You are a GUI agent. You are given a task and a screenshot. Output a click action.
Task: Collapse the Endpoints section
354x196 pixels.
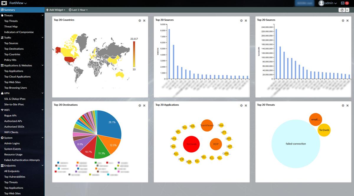point(42,165)
